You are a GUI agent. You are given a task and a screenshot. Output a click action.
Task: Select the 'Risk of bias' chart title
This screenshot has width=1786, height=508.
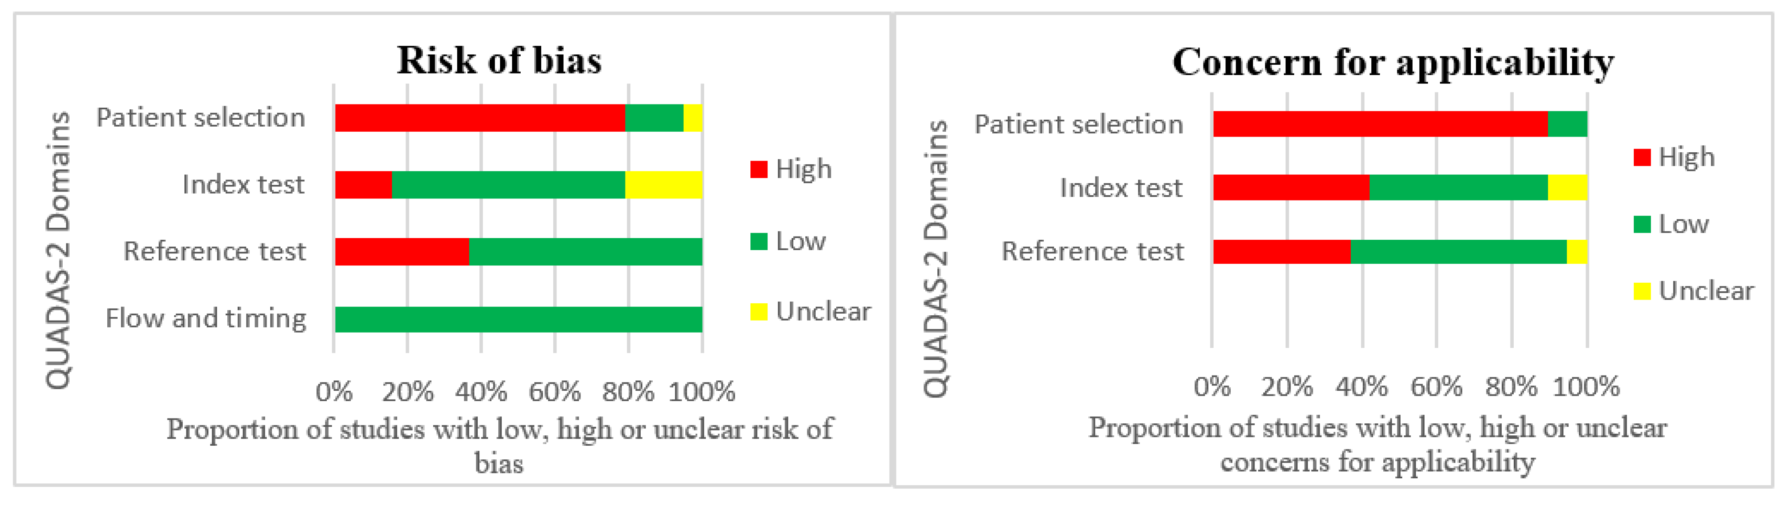(x=499, y=60)
